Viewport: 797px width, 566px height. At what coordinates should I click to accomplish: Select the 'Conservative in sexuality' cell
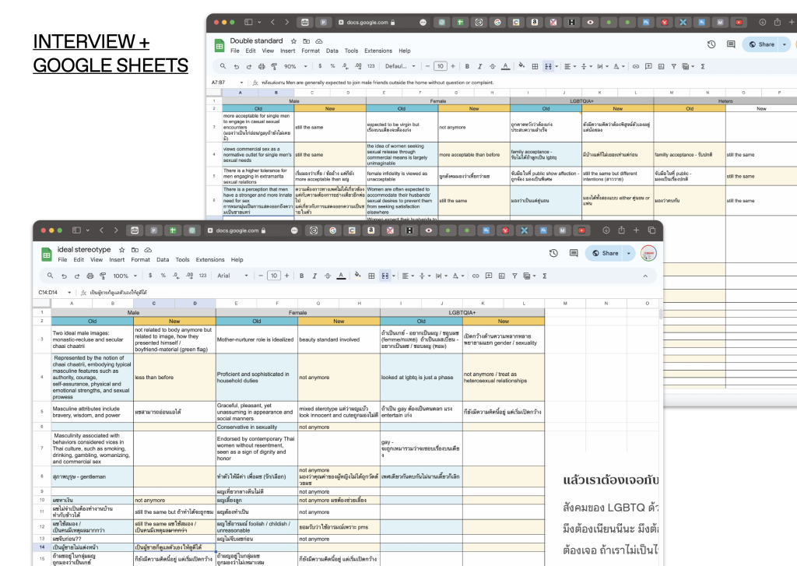point(257,427)
